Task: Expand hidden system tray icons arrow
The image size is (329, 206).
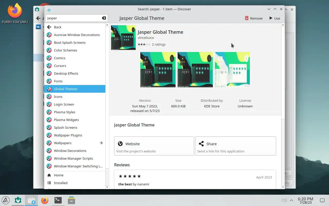Action: tap(291, 200)
